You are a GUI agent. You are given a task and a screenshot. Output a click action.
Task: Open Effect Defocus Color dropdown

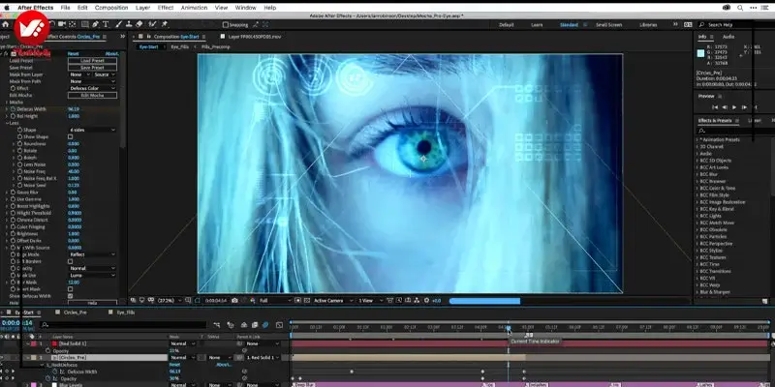(x=92, y=88)
